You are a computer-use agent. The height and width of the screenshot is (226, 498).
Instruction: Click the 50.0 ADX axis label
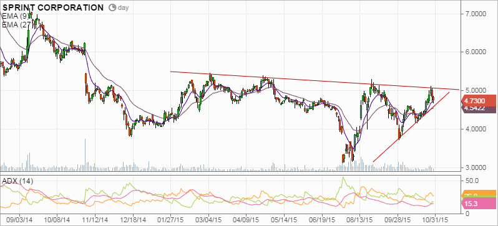point(472,181)
